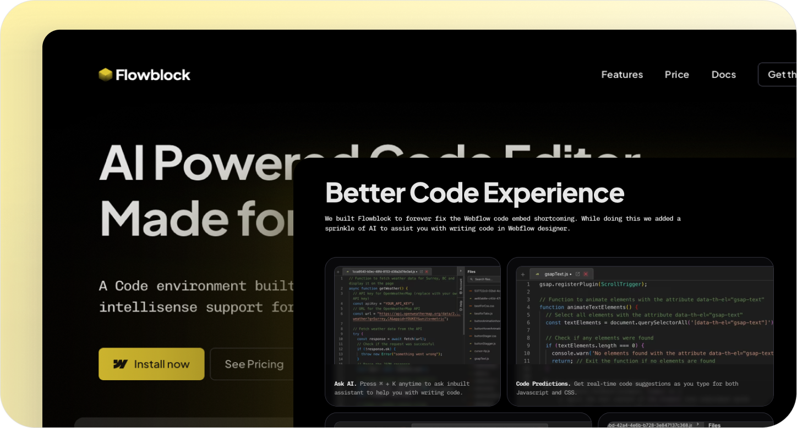This screenshot has width=797, height=428.
Task: Open buttonStager.css in Files list
Action: [483, 336]
